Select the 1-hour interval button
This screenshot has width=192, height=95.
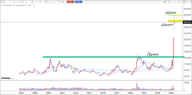click(x=14, y=2)
